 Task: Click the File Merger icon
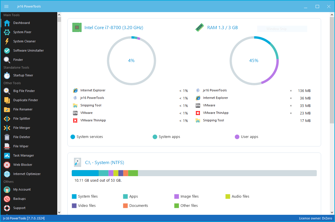pyautogui.click(x=7, y=128)
